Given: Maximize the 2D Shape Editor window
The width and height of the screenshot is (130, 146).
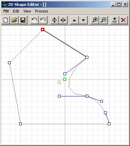Looking at the screenshot, I should pyautogui.click(x=119, y=5).
